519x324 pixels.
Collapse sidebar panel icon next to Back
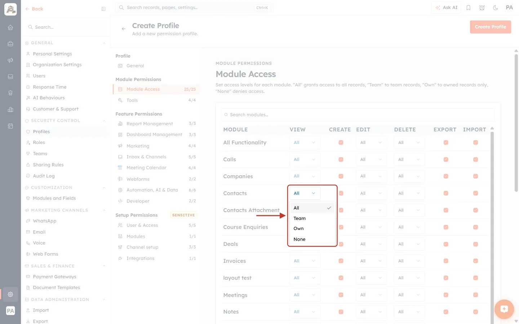(103, 9)
